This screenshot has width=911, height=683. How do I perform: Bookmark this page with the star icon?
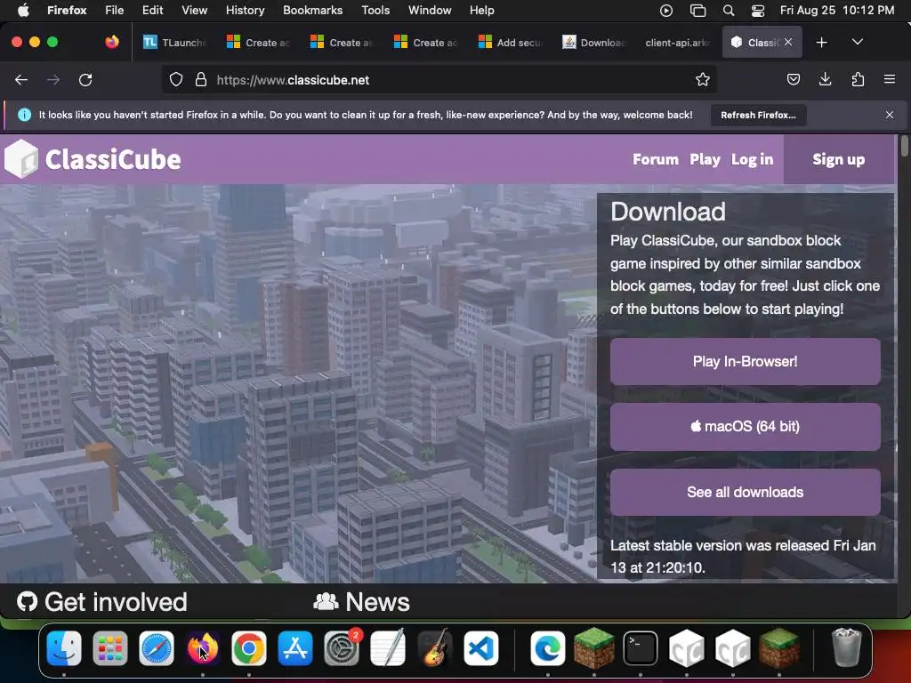pyautogui.click(x=703, y=80)
